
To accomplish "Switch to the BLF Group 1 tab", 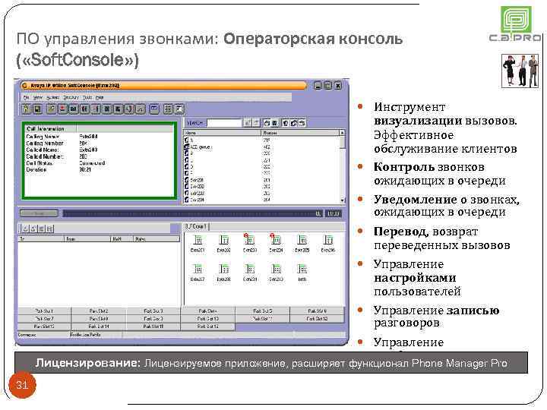I will [196, 226].
